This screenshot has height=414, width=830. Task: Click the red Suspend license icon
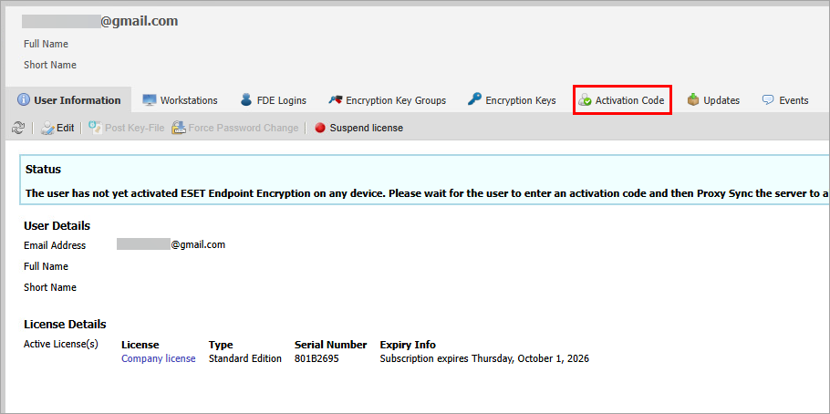coord(319,129)
